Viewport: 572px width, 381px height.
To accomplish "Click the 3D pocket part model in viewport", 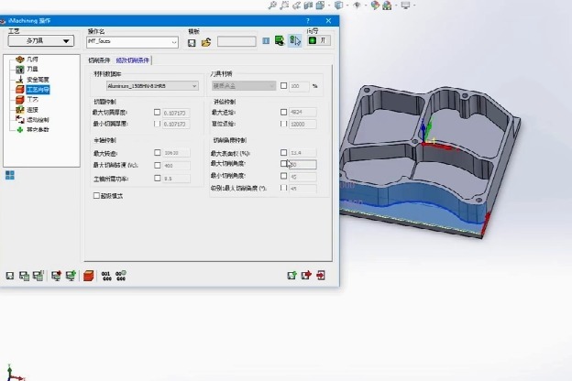I will pyautogui.click(x=431, y=160).
